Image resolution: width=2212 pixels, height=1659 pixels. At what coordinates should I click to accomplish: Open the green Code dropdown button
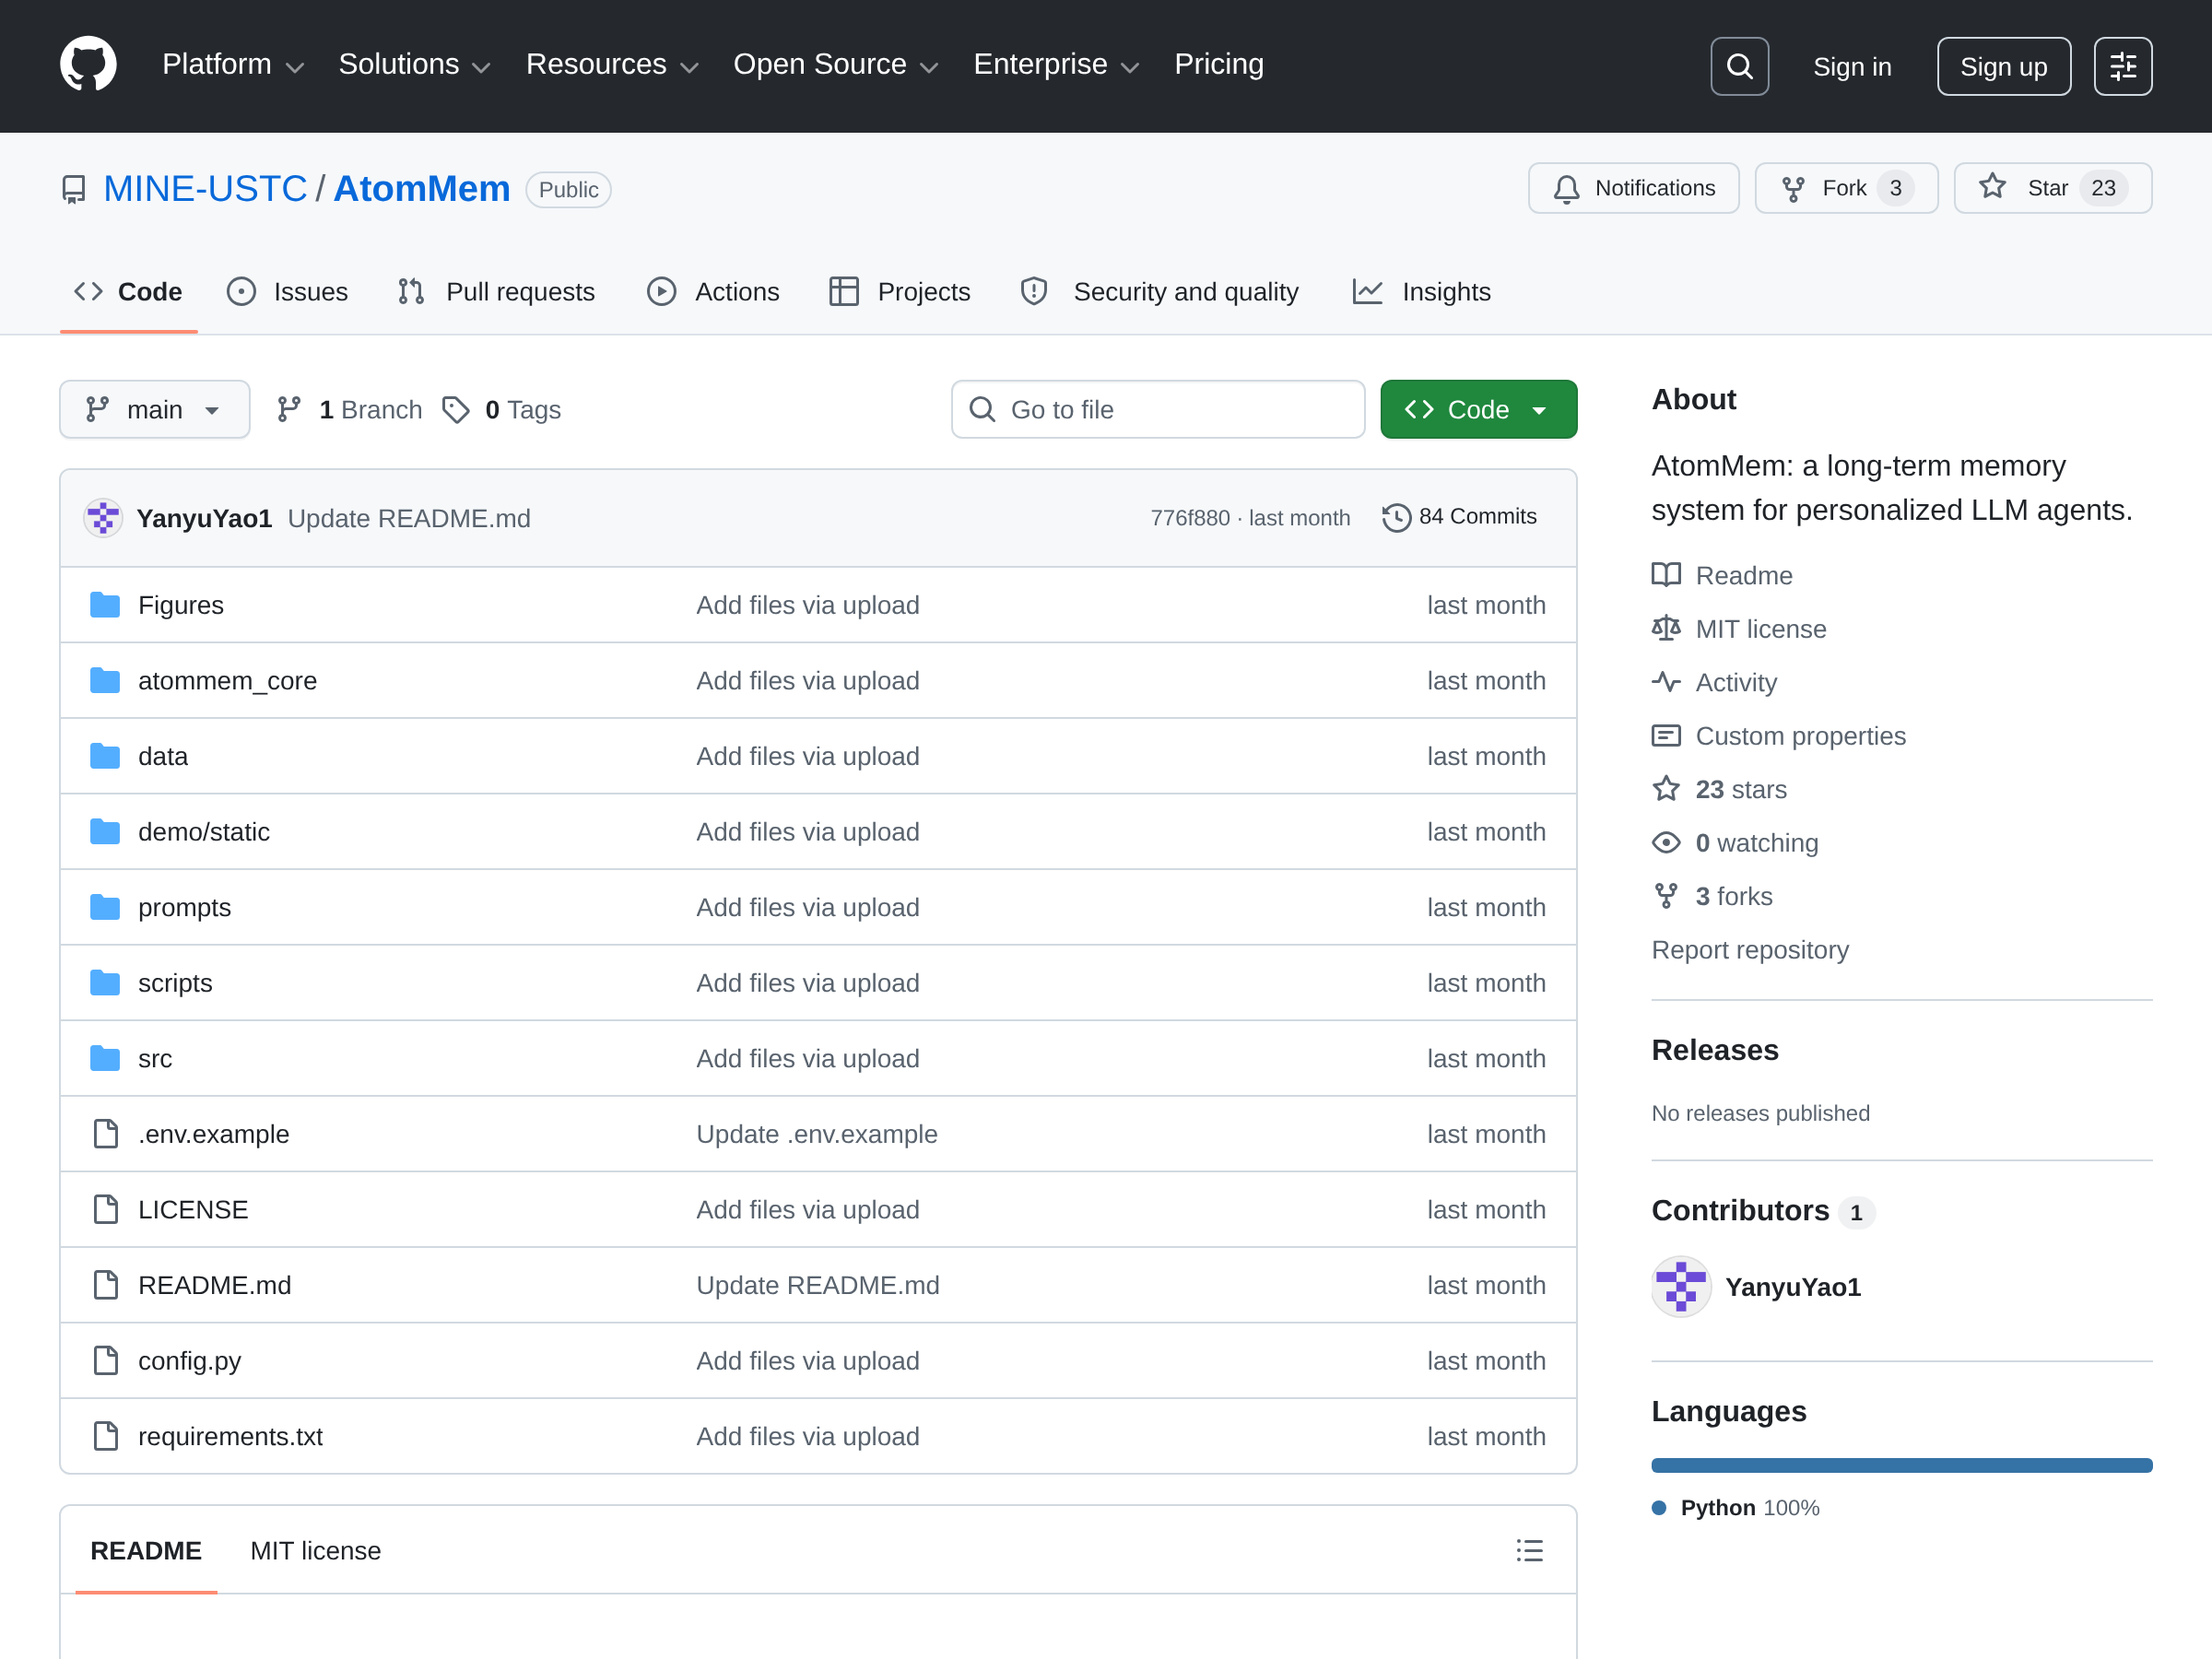(x=1478, y=410)
